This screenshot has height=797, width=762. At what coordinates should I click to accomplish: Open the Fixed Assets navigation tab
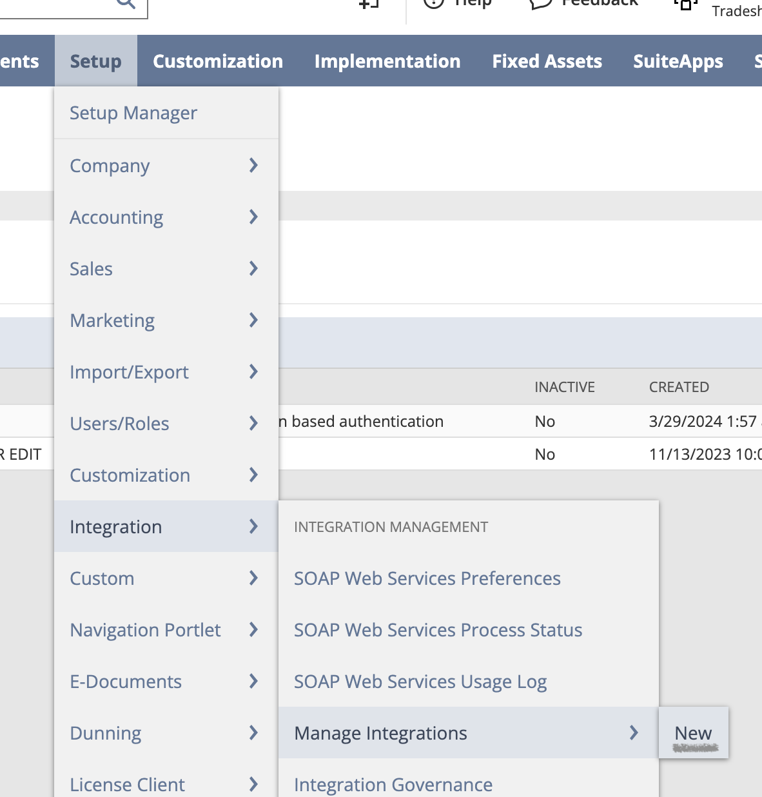click(547, 61)
